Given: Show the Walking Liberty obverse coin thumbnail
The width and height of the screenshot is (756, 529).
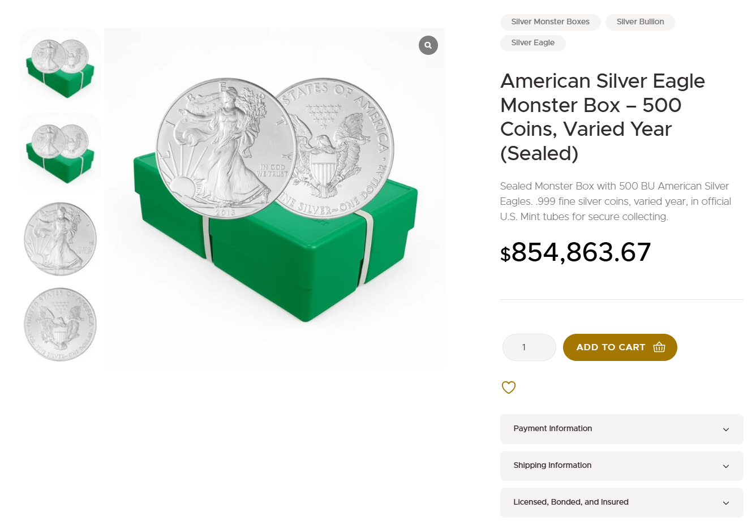Looking at the screenshot, I should (x=60, y=239).
